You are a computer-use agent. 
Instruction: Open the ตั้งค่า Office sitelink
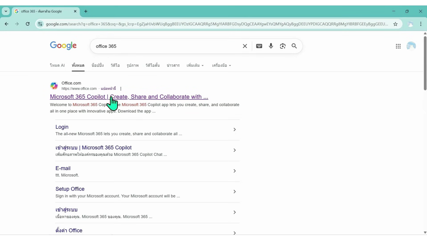pyautogui.click(x=69, y=230)
